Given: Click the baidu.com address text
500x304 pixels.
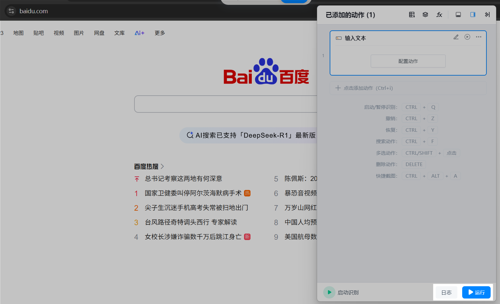Looking at the screenshot, I should pos(34,11).
